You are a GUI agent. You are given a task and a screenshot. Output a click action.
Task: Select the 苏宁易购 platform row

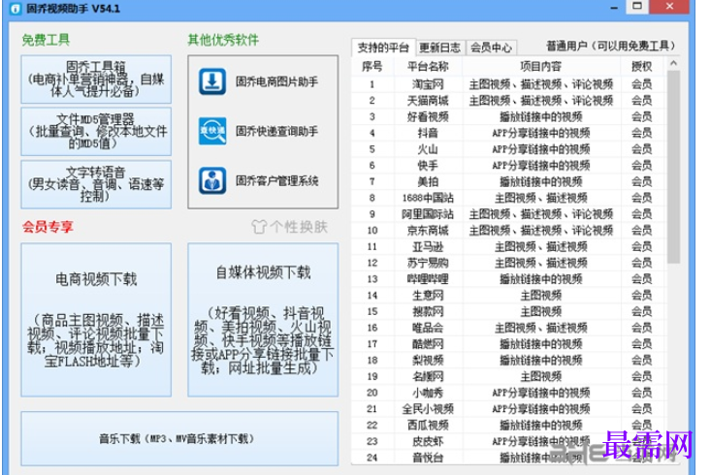508,263
